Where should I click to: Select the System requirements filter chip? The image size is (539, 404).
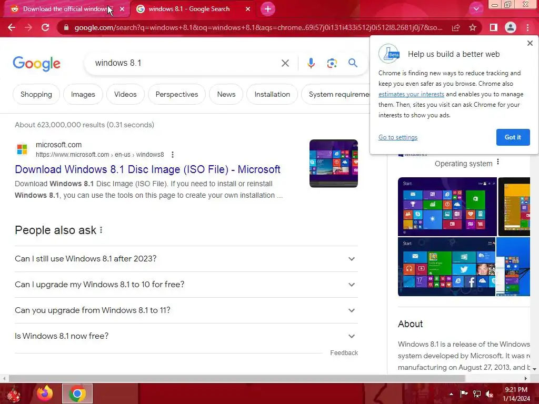pos(335,94)
